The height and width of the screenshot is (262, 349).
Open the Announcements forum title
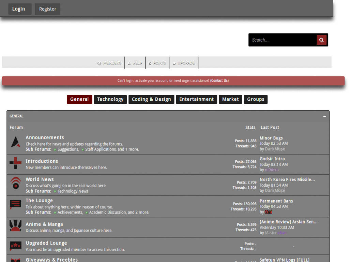click(45, 137)
